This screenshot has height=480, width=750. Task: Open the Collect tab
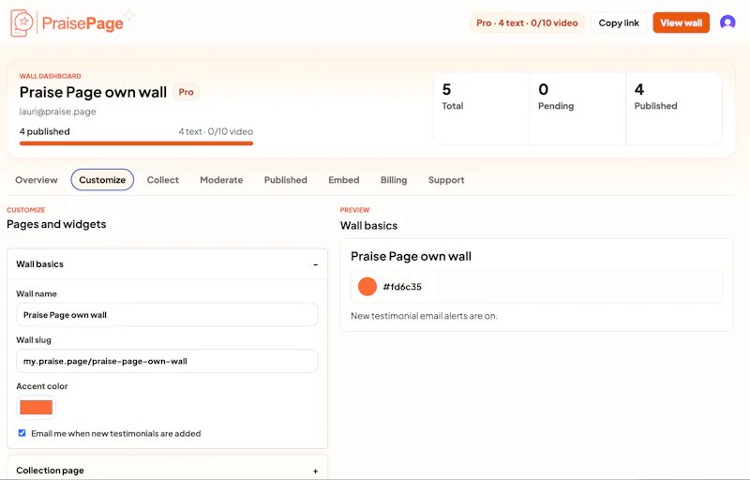[x=162, y=180]
